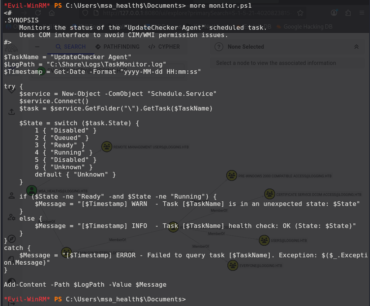Switch to the Pathfinding tab
This screenshot has height=306, width=370.
pos(117,47)
